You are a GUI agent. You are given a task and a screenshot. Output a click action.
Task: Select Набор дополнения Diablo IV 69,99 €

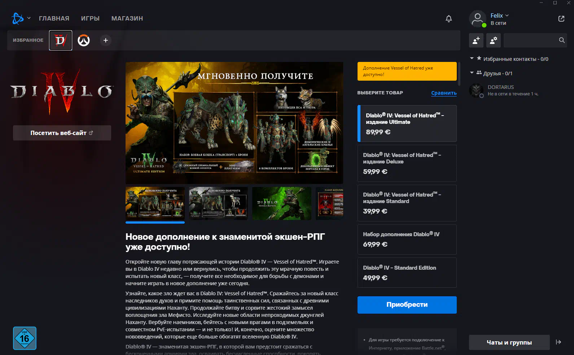coord(407,239)
